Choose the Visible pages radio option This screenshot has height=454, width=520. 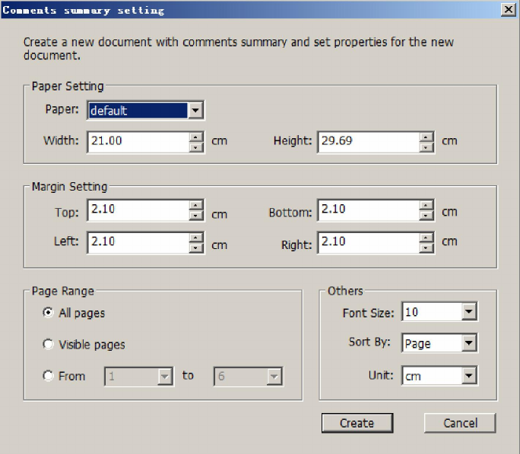click(49, 345)
